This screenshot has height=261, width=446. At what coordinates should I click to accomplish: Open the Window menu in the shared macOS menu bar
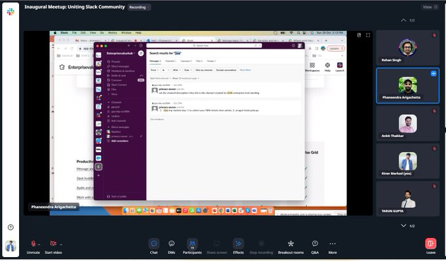[127, 33]
